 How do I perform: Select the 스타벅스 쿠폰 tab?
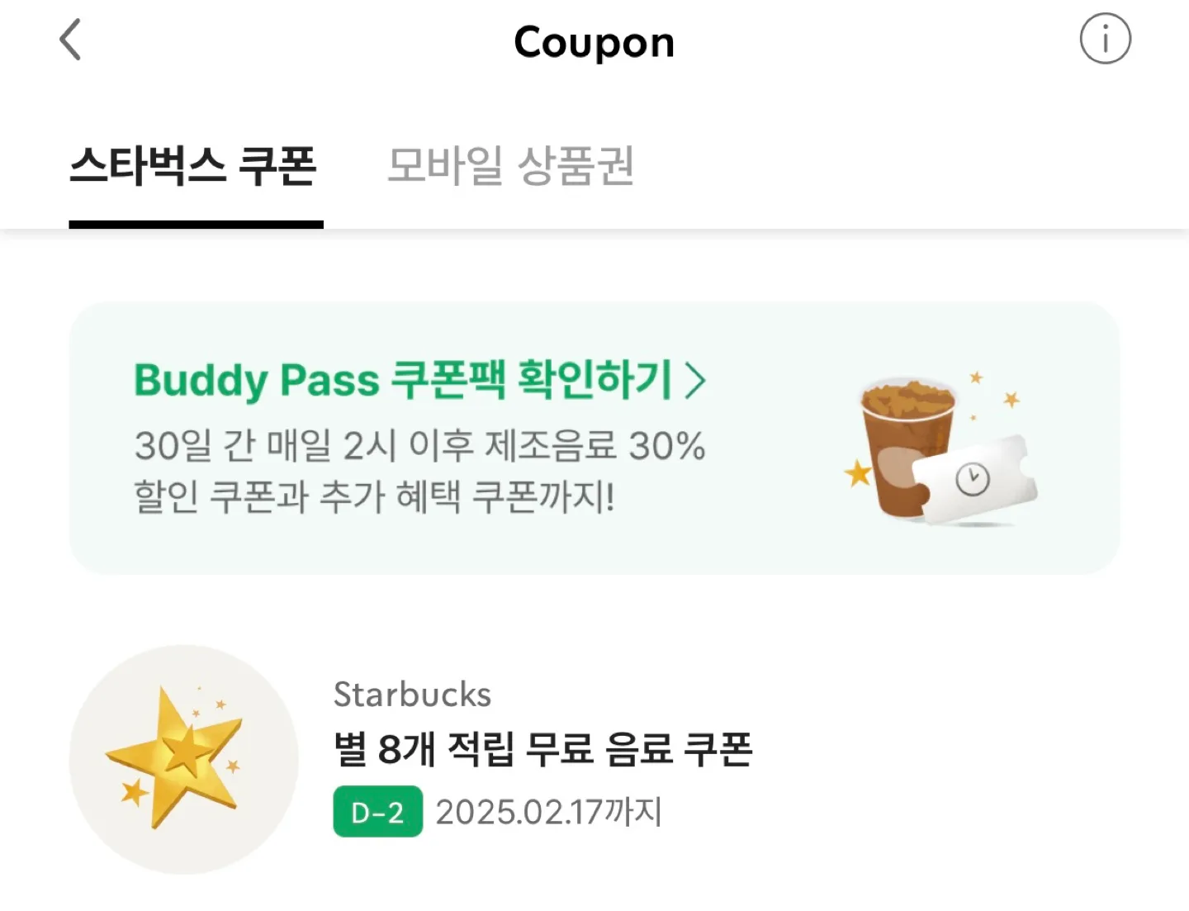[x=194, y=166]
